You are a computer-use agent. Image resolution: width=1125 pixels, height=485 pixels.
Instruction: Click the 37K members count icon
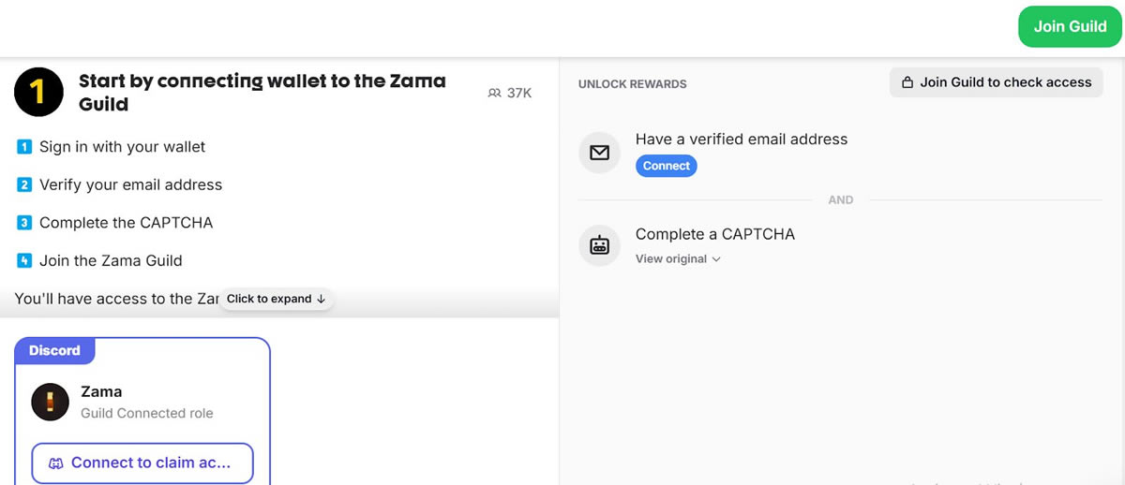pos(495,93)
